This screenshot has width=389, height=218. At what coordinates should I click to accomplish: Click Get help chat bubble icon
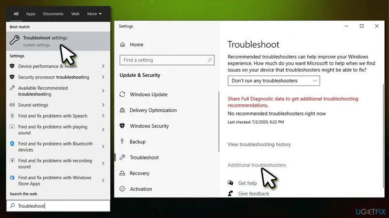click(x=231, y=183)
